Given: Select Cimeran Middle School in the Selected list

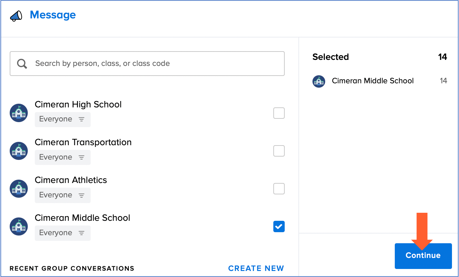Looking at the screenshot, I should [373, 81].
